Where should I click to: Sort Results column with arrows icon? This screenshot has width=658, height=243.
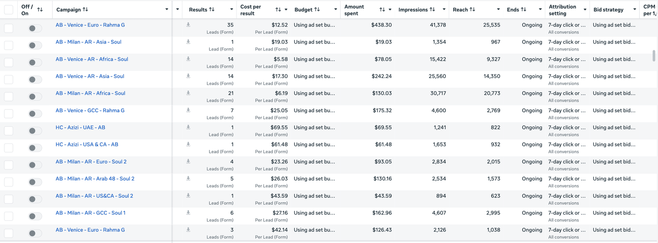[211, 9]
